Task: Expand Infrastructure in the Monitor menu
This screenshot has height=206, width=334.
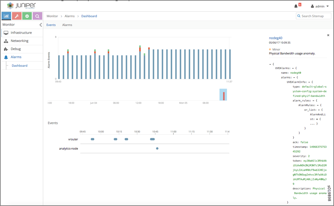Action: pyautogui.click(x=21, y=33)
